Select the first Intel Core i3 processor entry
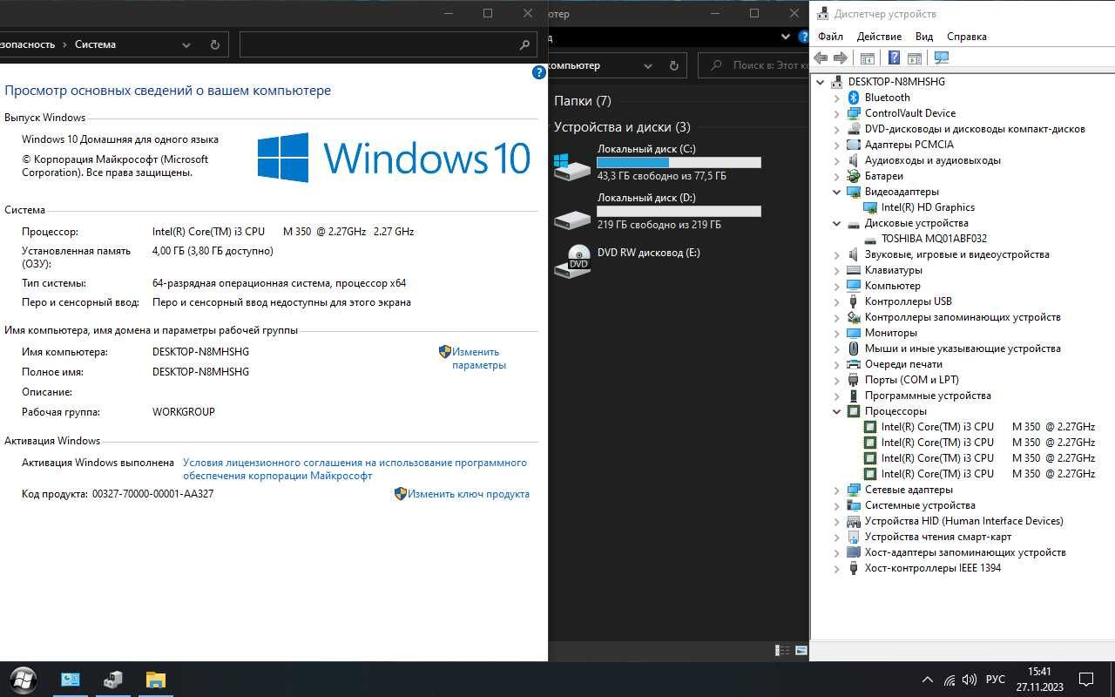The width and height of the screenshot is (1115, 697). click(988, 427)
